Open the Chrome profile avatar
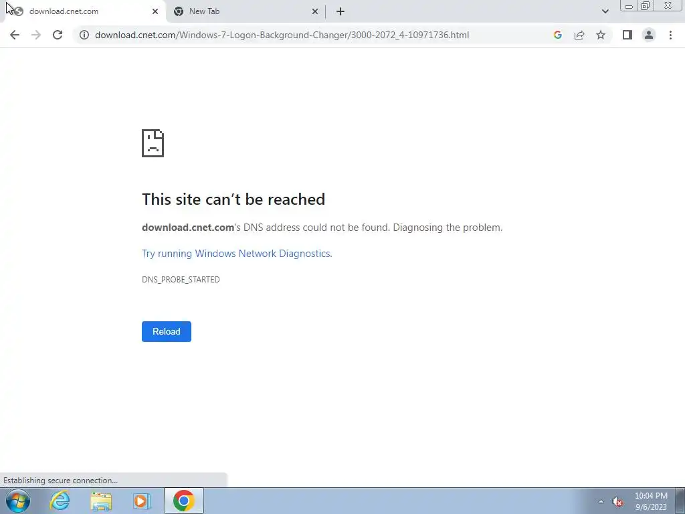 649,35
